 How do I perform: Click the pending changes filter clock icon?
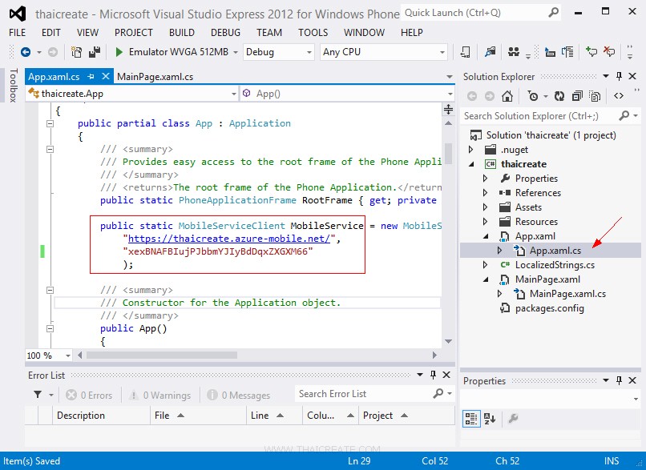[533, 96]
